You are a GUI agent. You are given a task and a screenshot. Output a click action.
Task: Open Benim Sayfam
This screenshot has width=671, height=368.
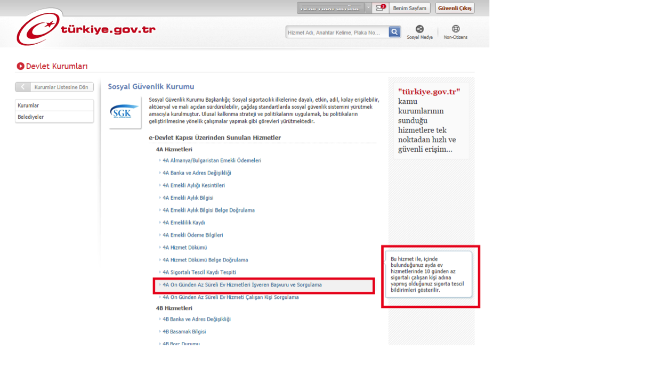[x=409, y=8]
